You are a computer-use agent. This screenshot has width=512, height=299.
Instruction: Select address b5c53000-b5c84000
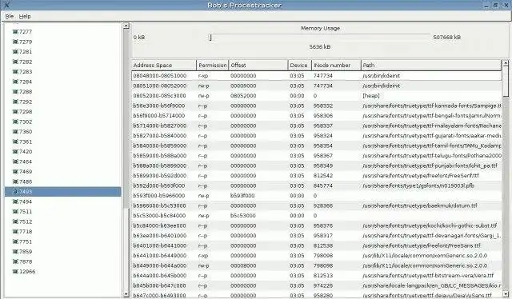pos(159,215)
